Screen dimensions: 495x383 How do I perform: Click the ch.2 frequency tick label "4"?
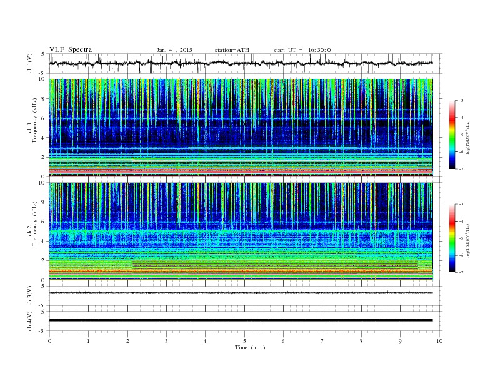point(44,241)
